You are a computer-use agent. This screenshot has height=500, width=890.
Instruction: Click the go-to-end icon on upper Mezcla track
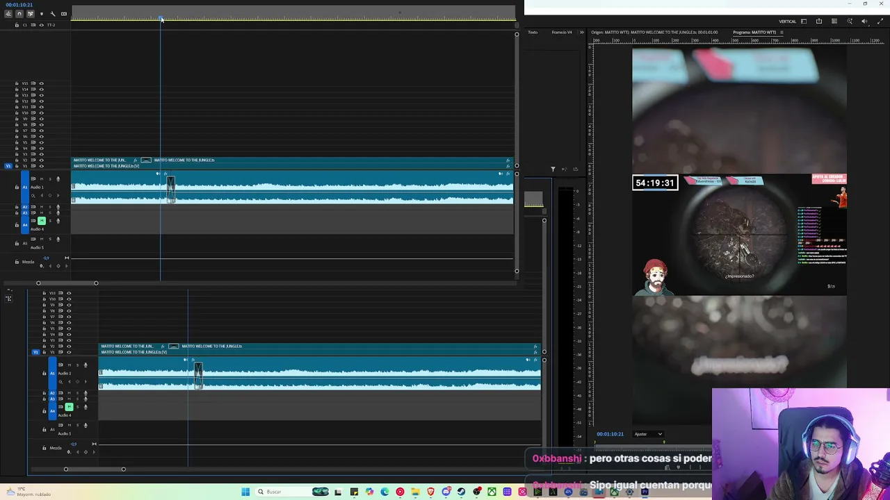coord(67,258)
